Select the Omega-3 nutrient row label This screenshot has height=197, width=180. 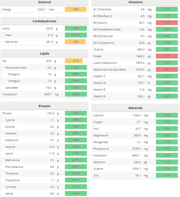[x=14, y=74]
